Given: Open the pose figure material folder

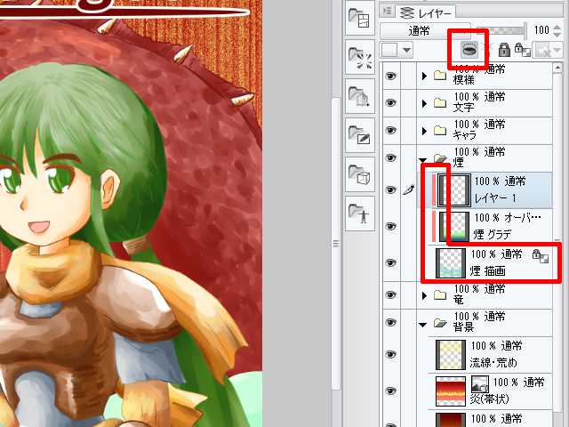Looking at the screenshot, I should click(359, 213).
